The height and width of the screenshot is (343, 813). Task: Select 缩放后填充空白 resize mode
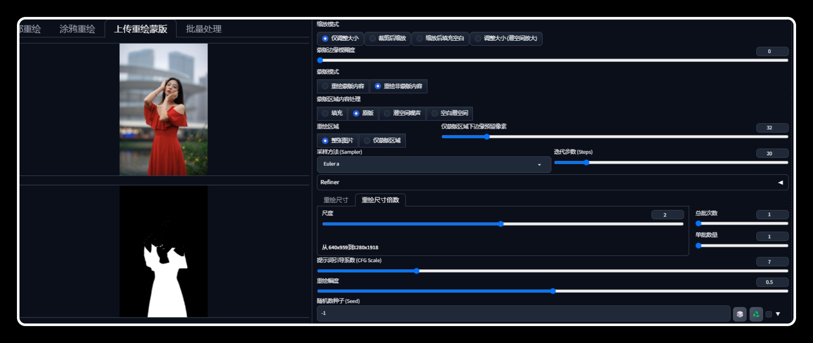tap(440, 39)
